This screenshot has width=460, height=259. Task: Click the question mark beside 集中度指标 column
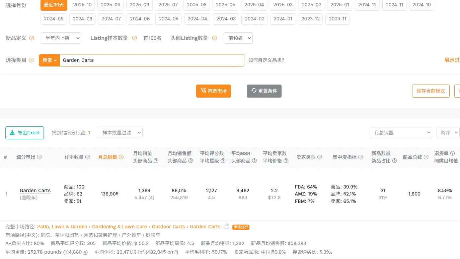coord(361,156)
